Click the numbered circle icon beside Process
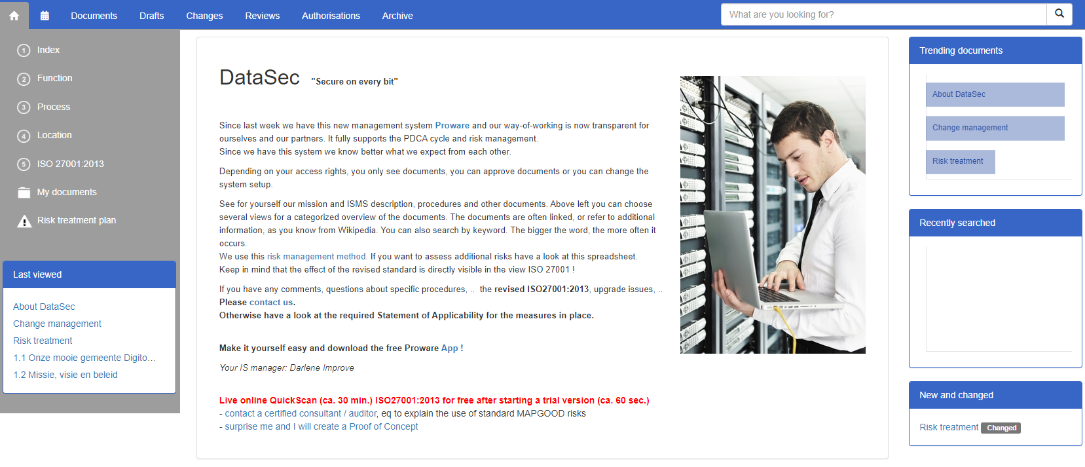This screenshot has height=467, width=1085. [x=24, y=107]
